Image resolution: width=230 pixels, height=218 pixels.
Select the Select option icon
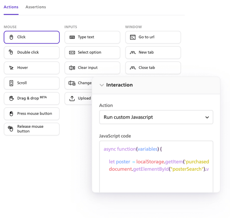72,52
